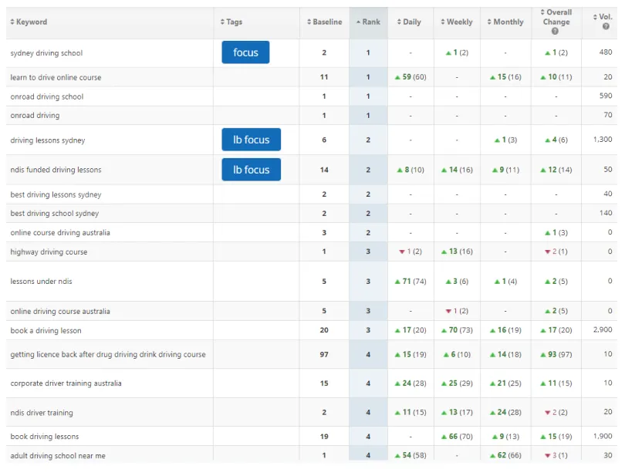This screenshot has height=476, width=625.
Task: Select keyword 'lessons under ndis'
Action: 41,282
